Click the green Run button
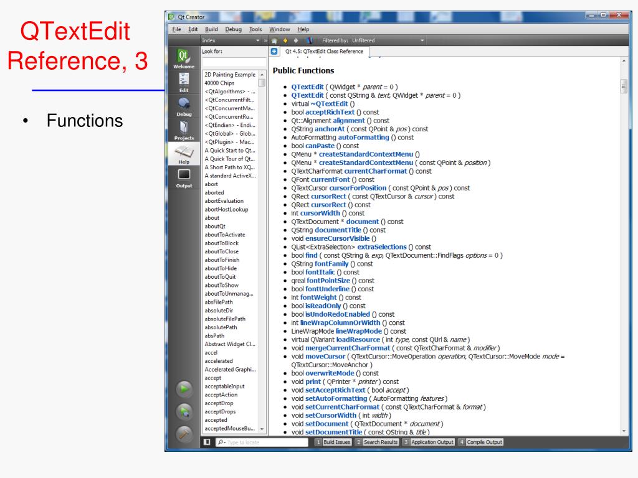The height and width of the screenshot is (478, 638). 184,389
